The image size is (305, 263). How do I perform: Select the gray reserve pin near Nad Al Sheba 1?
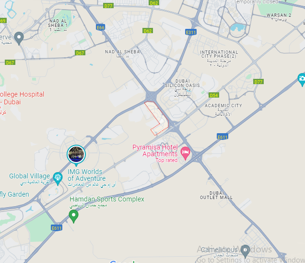tap(19, 38)
